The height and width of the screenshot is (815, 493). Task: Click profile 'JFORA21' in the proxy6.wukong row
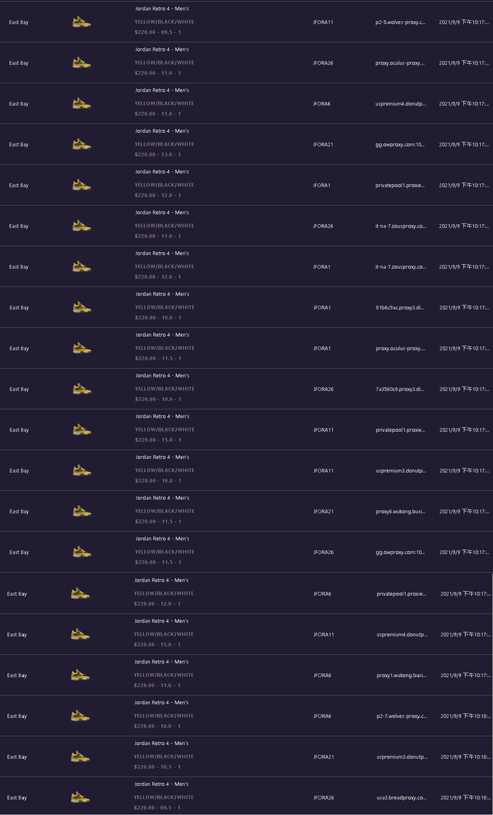click(323, 511)
